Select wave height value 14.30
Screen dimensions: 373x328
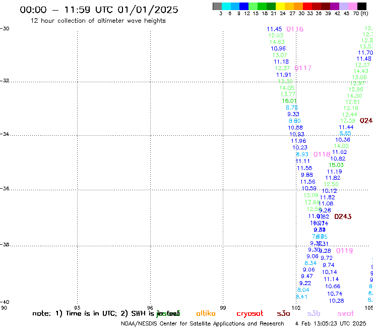coord(354,96)
